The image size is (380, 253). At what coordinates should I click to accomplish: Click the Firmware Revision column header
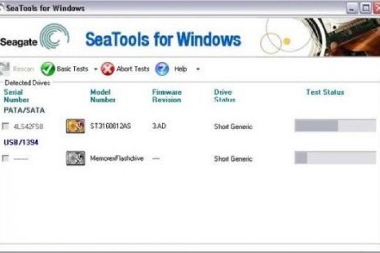click(x=167, y=96)
